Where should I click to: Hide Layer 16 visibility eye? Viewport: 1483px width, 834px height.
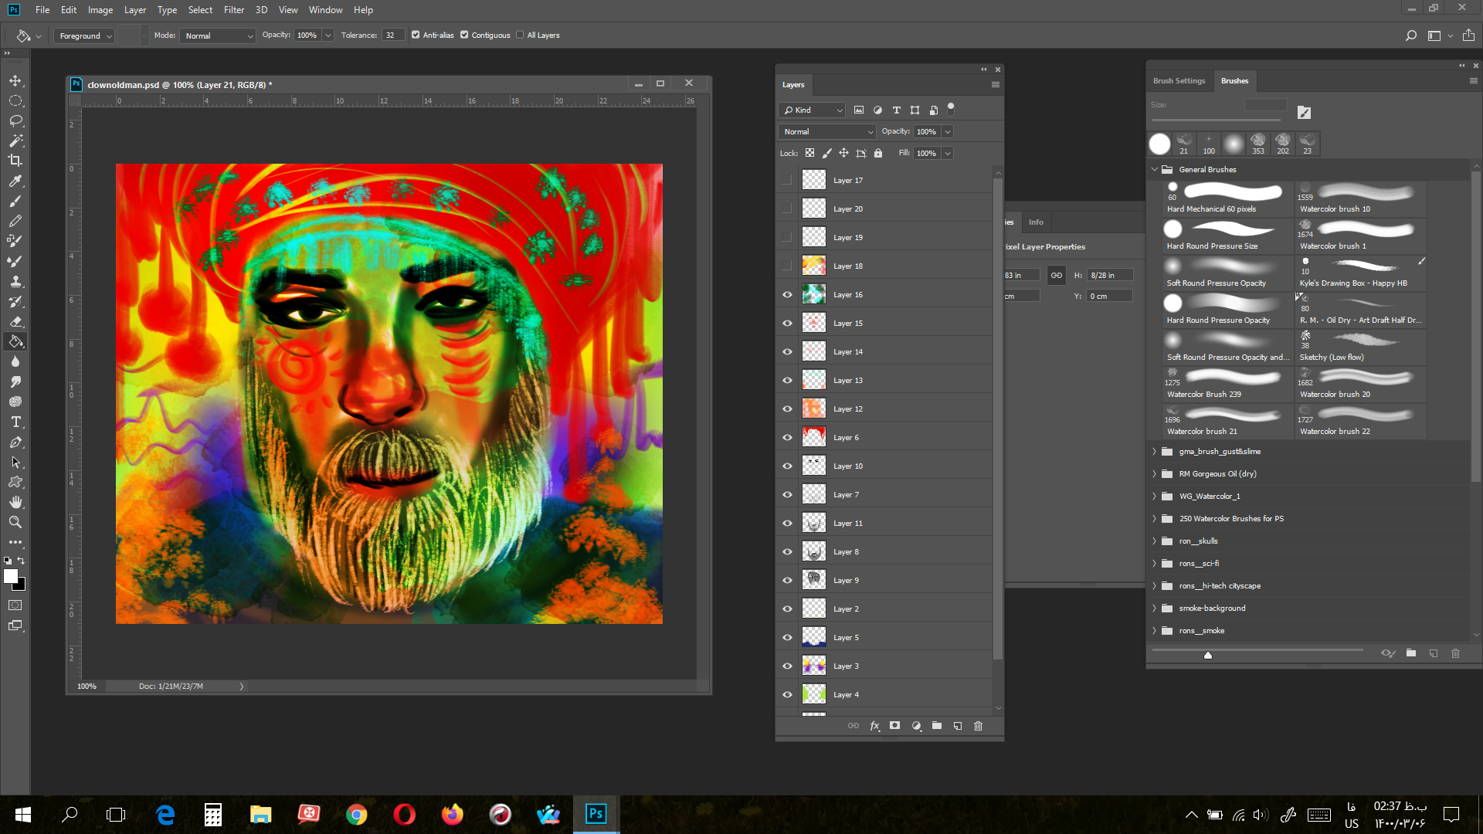coord(787,294)
